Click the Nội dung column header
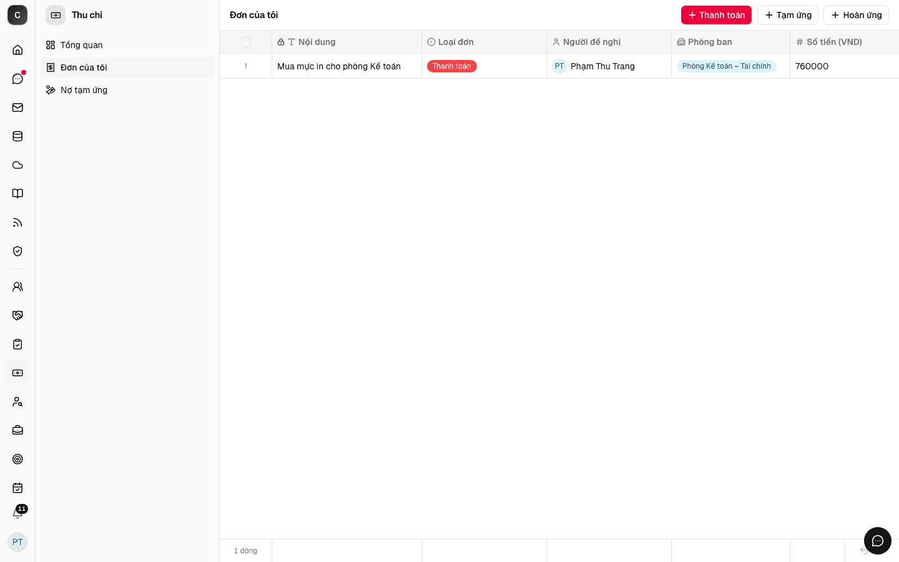899x562 pixels. [347, 42]
